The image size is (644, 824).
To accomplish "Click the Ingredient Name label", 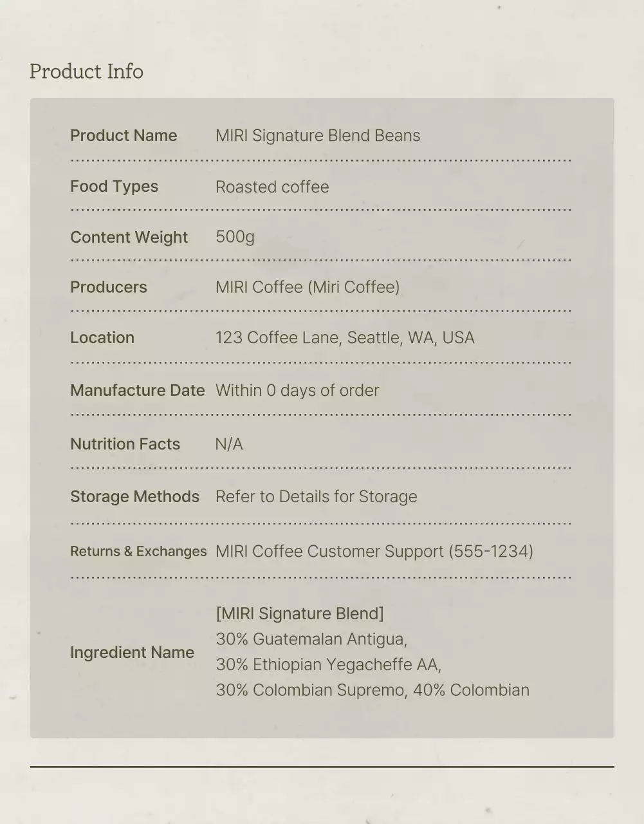I will tap(132, 653).
